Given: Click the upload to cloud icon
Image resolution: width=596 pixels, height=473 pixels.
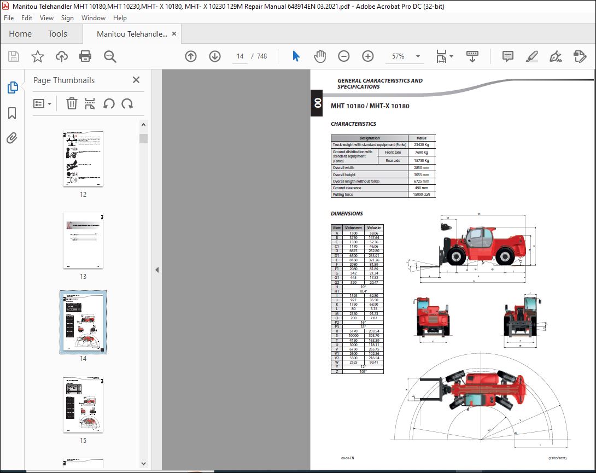Looking at the screenshot, I should (62, 56).
